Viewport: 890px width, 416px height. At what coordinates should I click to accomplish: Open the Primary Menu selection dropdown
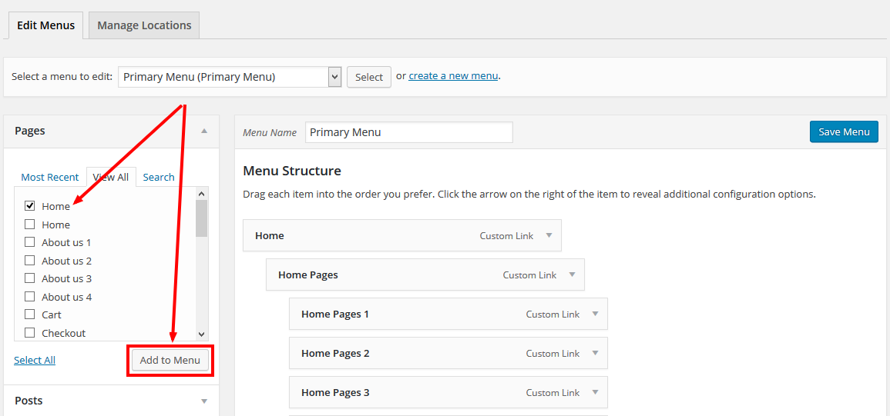[230, 77]
